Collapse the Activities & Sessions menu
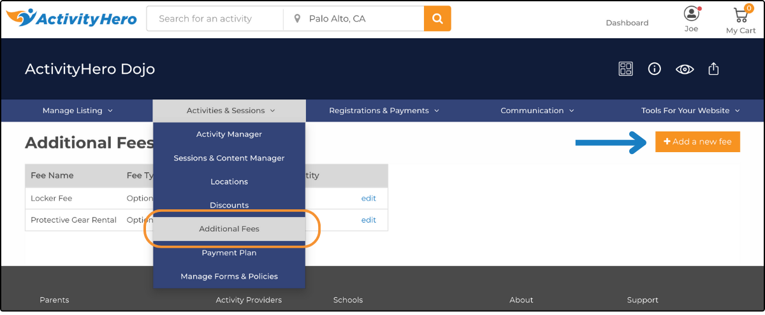Screen dimensions: 765x315 (229, 111)
